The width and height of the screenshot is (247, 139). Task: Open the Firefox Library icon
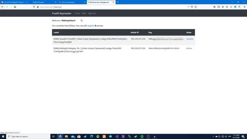[x=215, y=7]
